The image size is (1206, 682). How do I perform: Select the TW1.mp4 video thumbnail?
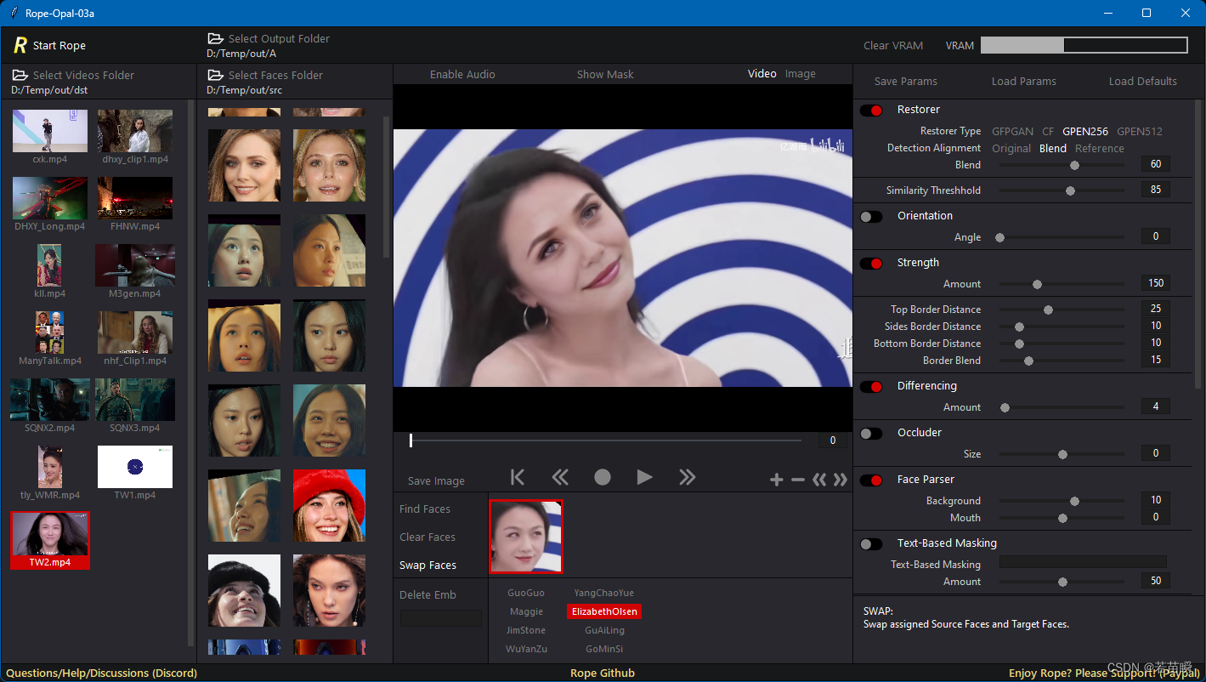135,467
